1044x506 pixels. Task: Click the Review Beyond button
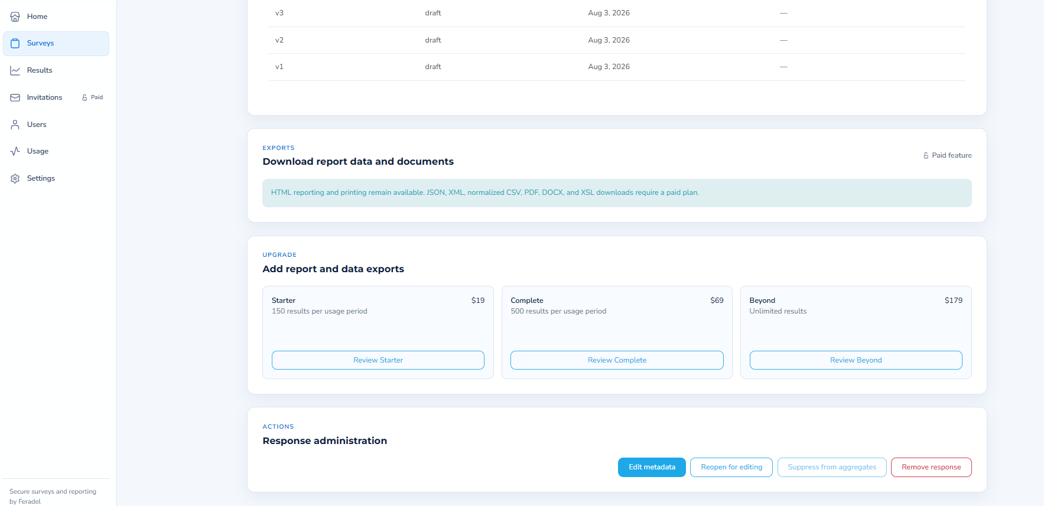tap(856, 360)
